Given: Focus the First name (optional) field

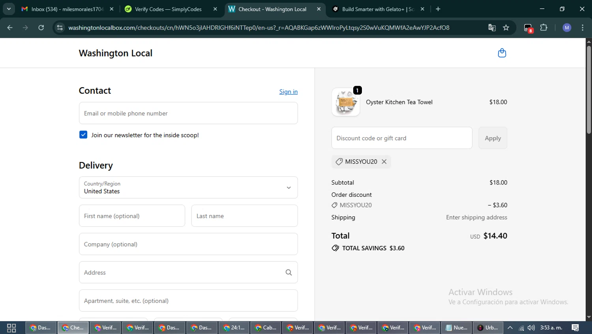Looking at the screenshot, I should (x=132, y=216).
